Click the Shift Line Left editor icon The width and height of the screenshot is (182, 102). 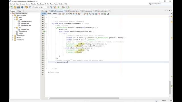93,14
